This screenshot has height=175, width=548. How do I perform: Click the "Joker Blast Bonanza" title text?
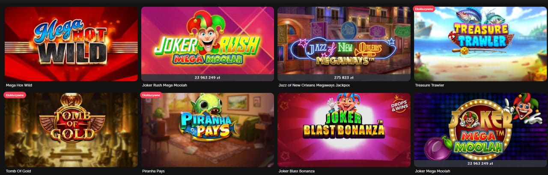pyautogui.click(x=296, y=171)
